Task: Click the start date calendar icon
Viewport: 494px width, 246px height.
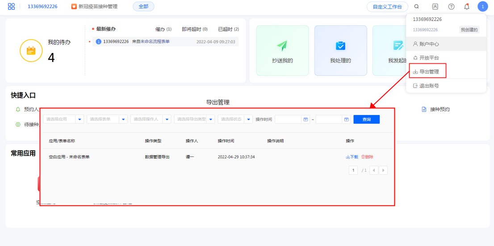Action: pyautogui.click(x=306, y=119)
